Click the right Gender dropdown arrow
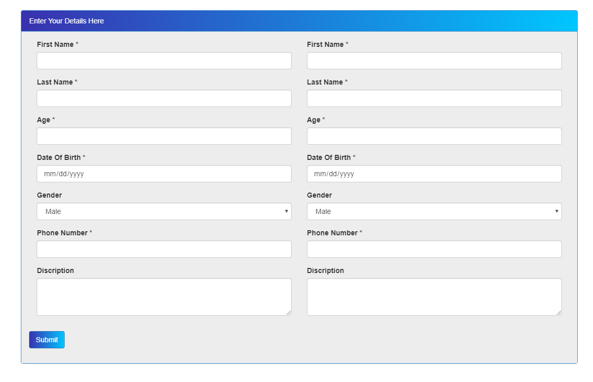This screenshot has width=593, height=382. [x=557, y=211]
